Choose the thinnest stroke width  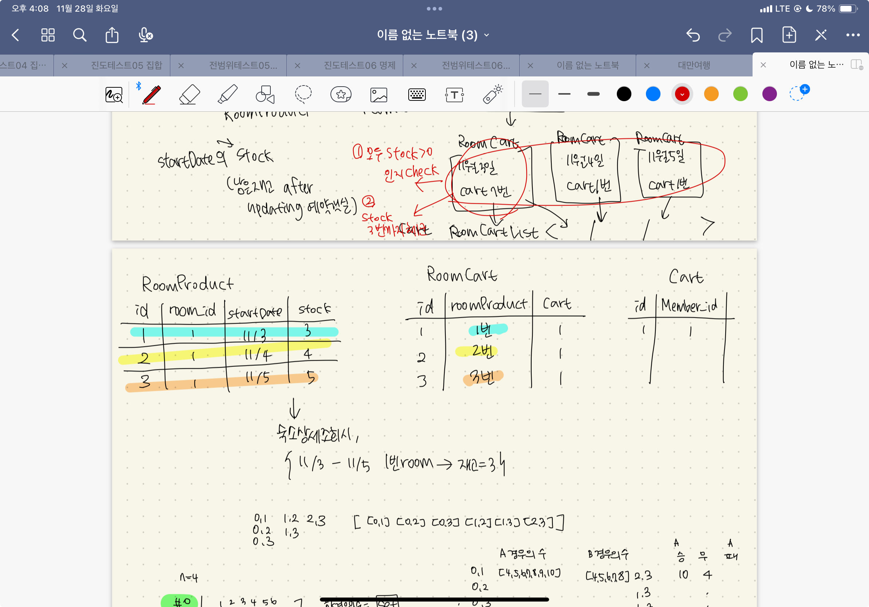coord(535,94)
